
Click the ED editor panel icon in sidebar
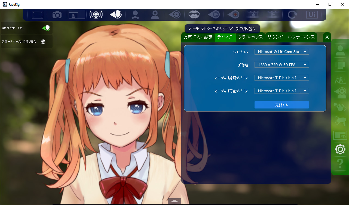click(x=340, y=135)
